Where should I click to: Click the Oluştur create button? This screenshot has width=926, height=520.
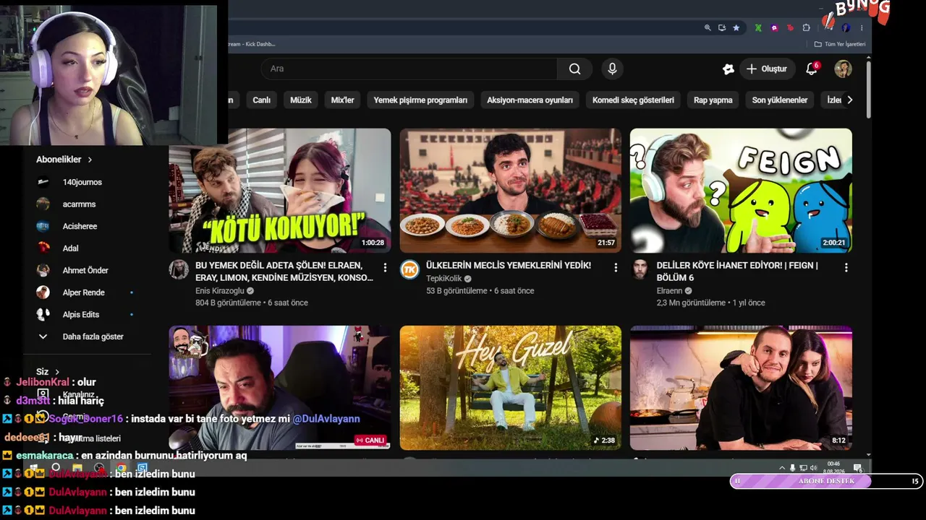[x=767, y=69]
